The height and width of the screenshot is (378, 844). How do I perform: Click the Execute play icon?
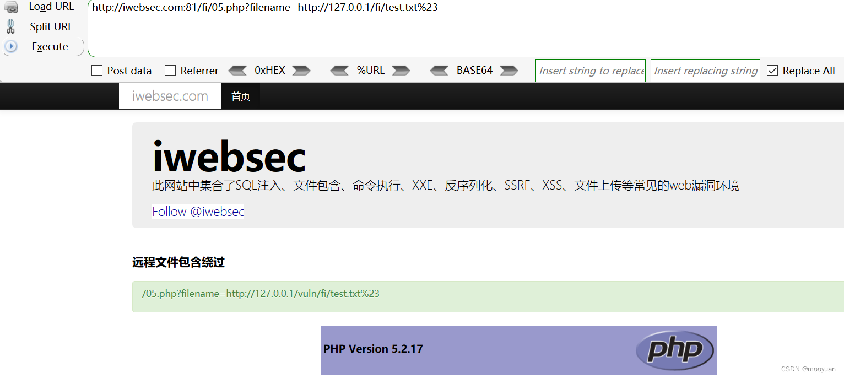point(11,46)
